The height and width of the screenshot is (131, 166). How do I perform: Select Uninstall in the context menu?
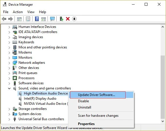click(x=85, y=107)
